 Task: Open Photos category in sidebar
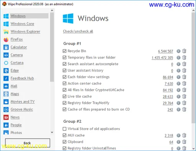click(16, 133)
